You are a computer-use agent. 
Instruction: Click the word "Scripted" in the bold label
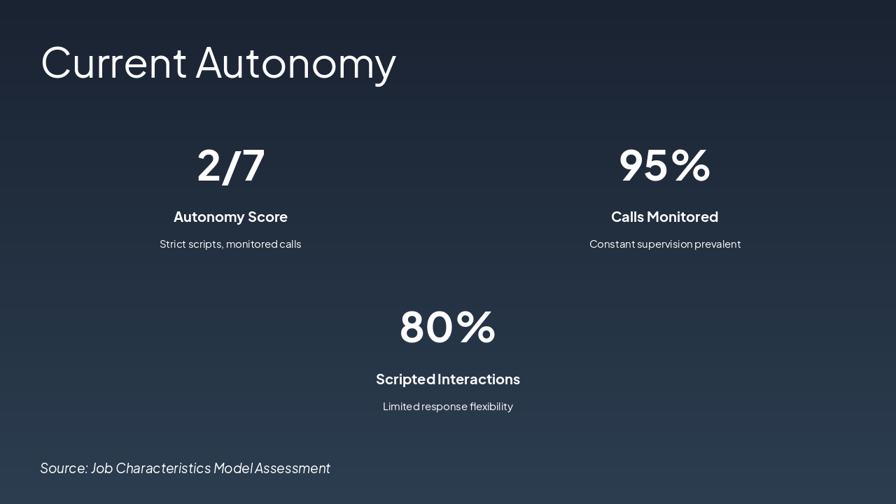coord(405,379)
